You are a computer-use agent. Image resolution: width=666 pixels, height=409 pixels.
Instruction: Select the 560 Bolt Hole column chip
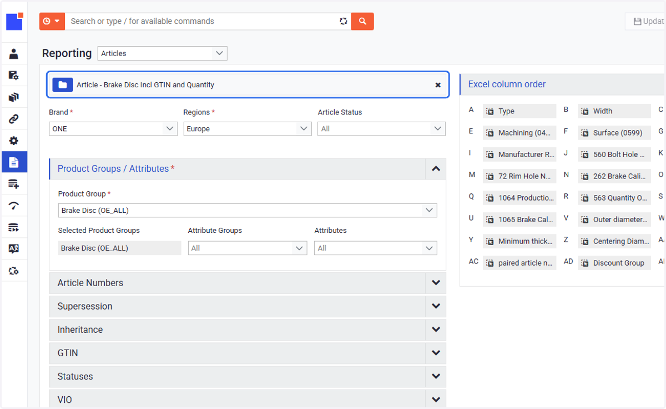[x=614, y=154]
